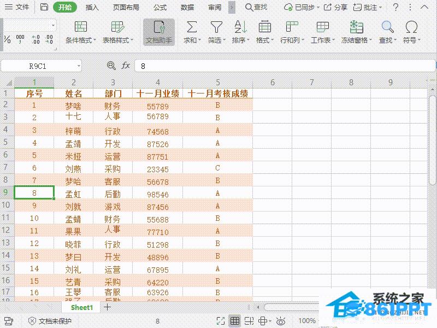Switch to page break preview view
The image size is (437, 328).
249,321
